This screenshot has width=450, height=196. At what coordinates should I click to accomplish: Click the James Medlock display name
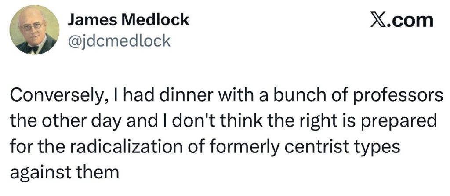pos(129,20)
